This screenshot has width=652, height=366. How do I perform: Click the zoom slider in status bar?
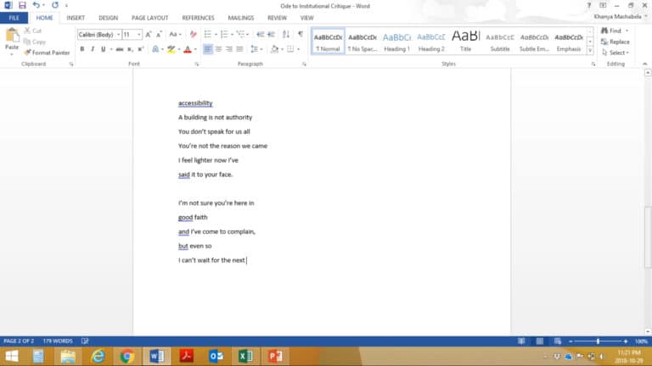[x=598, y=341]
